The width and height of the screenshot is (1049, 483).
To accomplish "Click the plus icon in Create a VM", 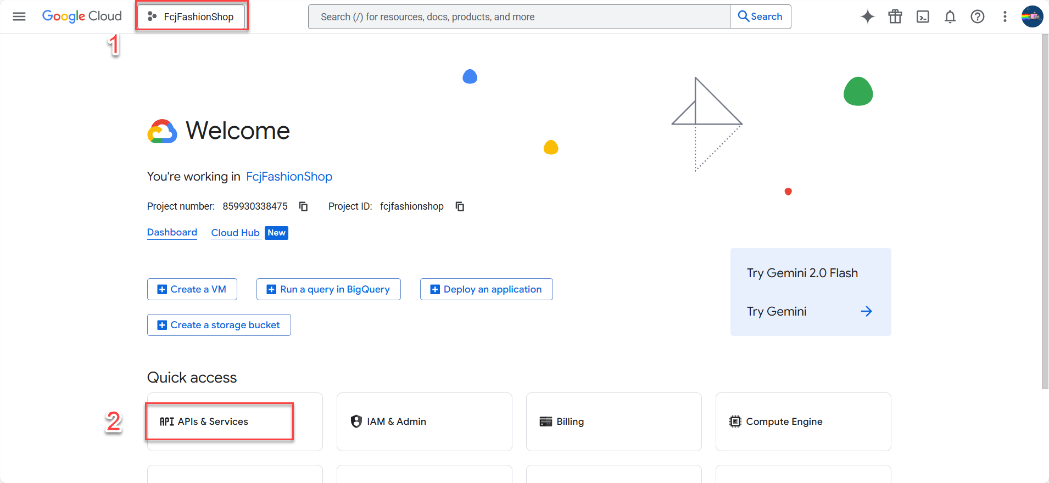I will click(162, 289).
